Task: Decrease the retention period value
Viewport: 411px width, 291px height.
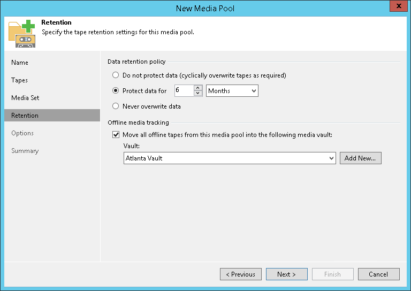Action: (x=198, y=94)
